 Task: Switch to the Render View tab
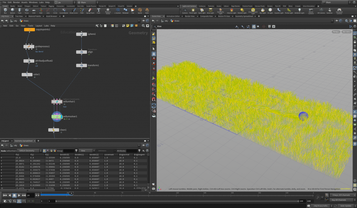tap(190, 16)
